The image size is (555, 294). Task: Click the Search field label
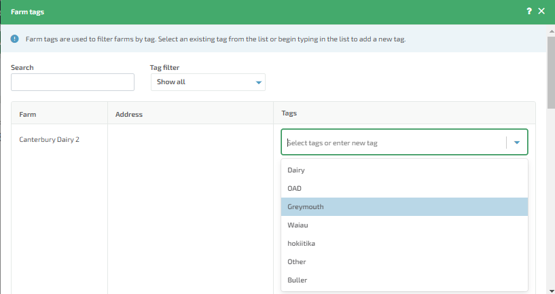[22, 68]
